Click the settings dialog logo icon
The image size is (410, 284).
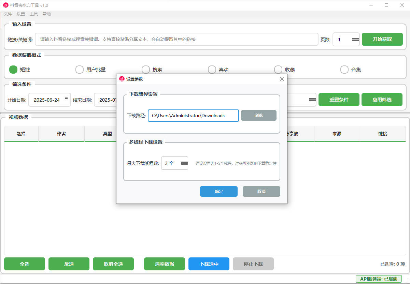tap(122, 79)
